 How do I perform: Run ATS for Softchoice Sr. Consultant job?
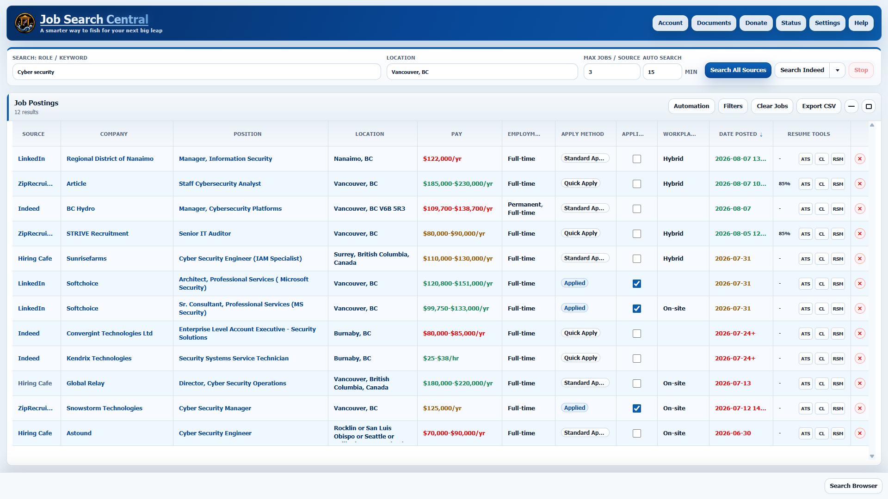(x=806, y=309)
